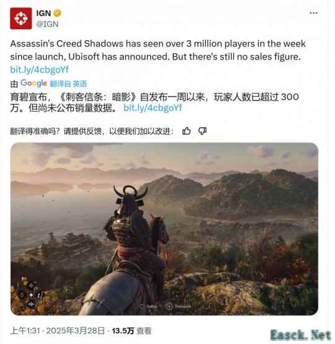This screenshot has height=344, width=335.
Task: Click the gold verified badge next to IGN
Action: click(57, 13)
